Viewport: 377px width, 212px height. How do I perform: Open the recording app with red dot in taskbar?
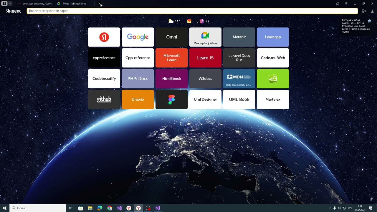[x=148, y=208]
